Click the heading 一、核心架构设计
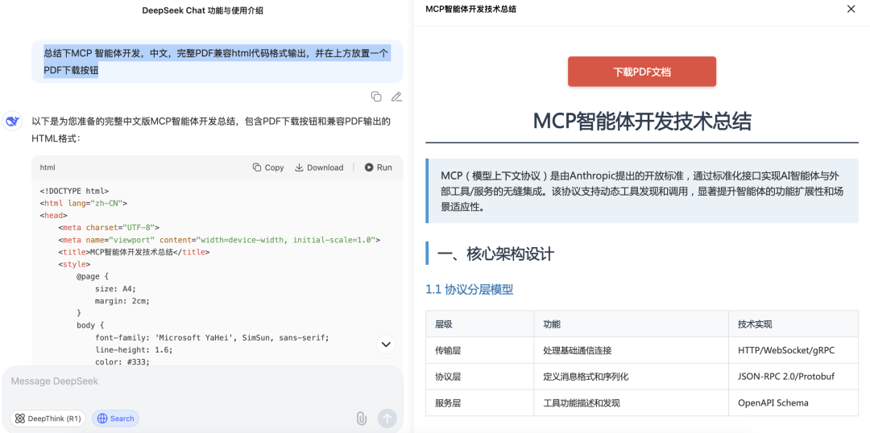The width and height of the screenshot is (870, 433). pos(495,254)
